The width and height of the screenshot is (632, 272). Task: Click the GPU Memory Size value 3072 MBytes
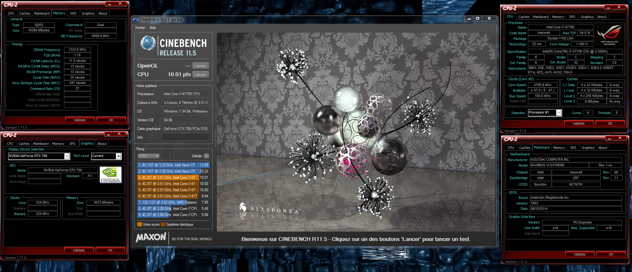[x=103, y=203]
